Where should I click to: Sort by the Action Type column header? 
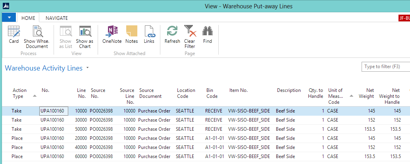pos(19,93)
